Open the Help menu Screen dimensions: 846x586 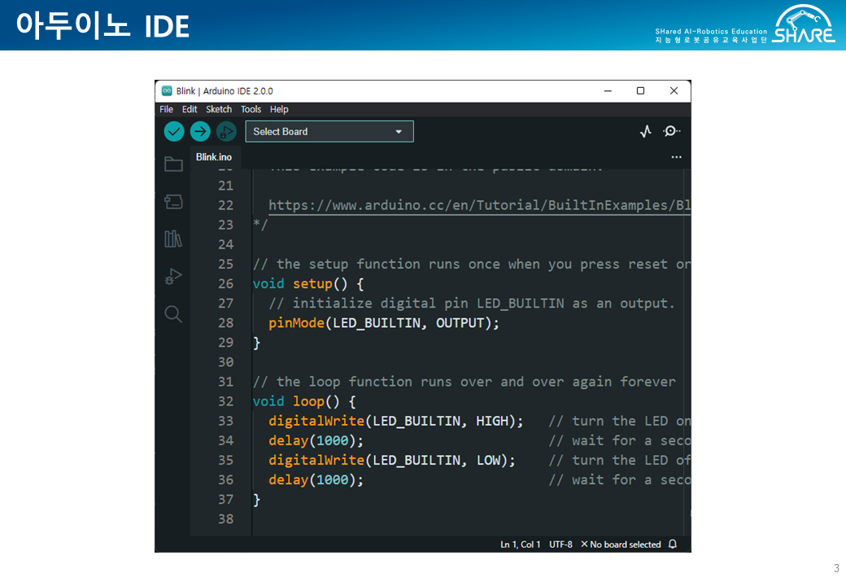tap(279, 109)
